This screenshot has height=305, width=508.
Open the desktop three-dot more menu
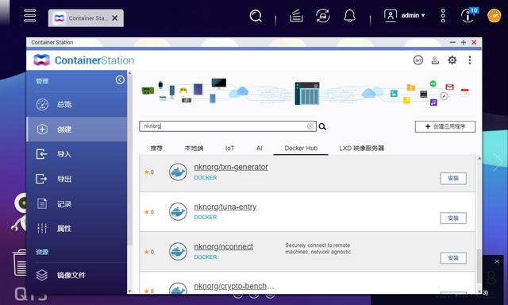[x=443, y=16]
